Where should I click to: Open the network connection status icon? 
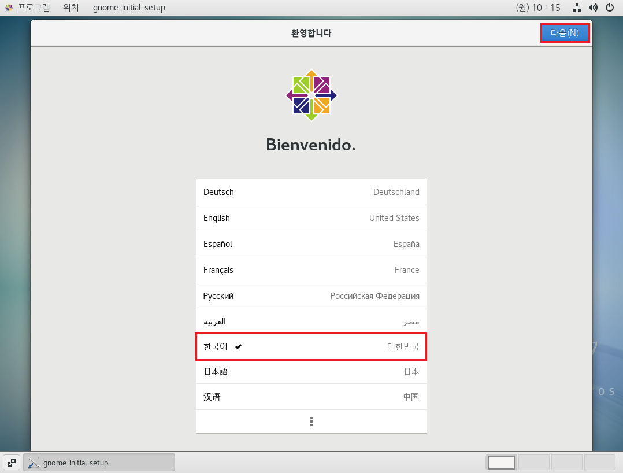(577, 8)
